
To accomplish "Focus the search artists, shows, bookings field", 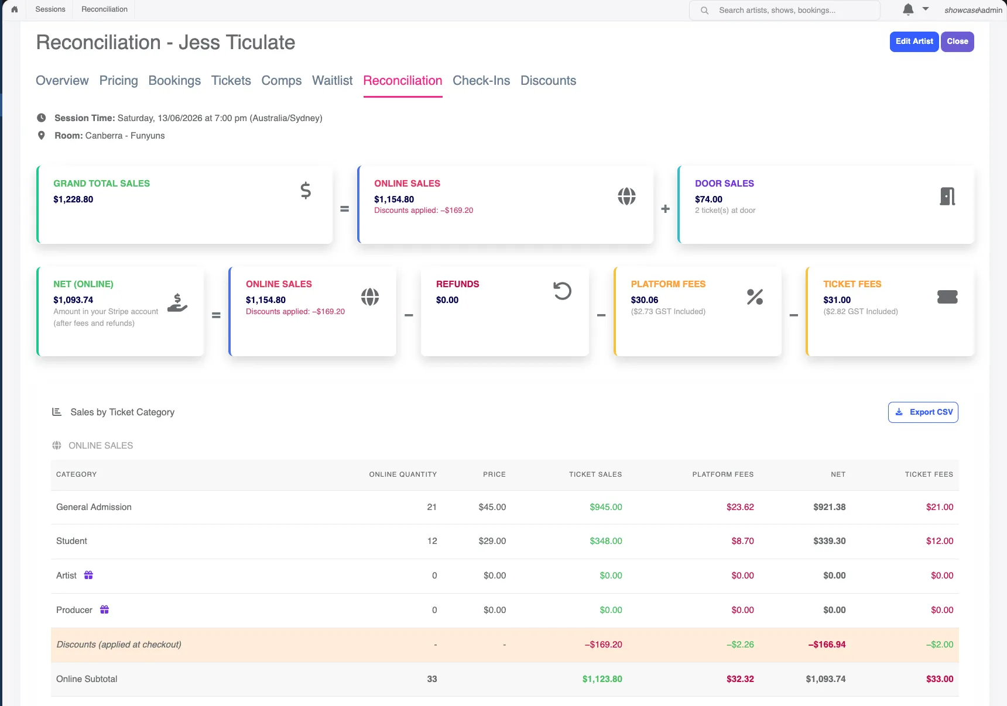I will click(x=785, y=11).
